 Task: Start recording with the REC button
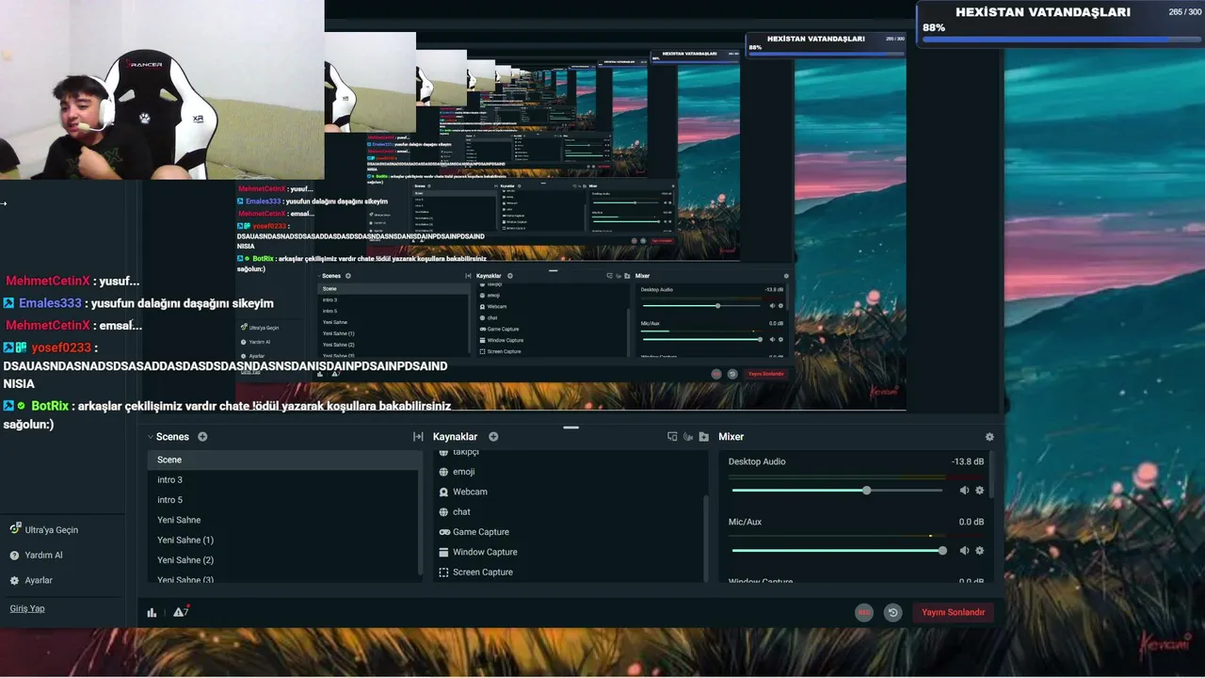[x=863, y=612]
